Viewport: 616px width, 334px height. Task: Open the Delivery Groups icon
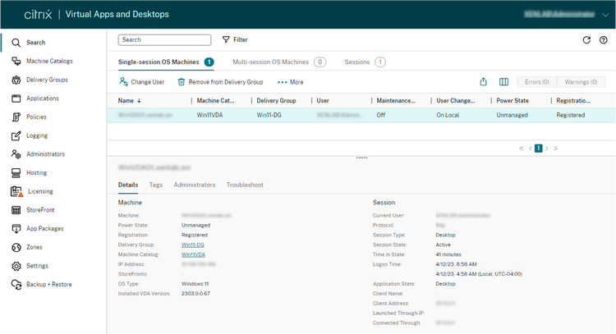[x=16, y=80]
